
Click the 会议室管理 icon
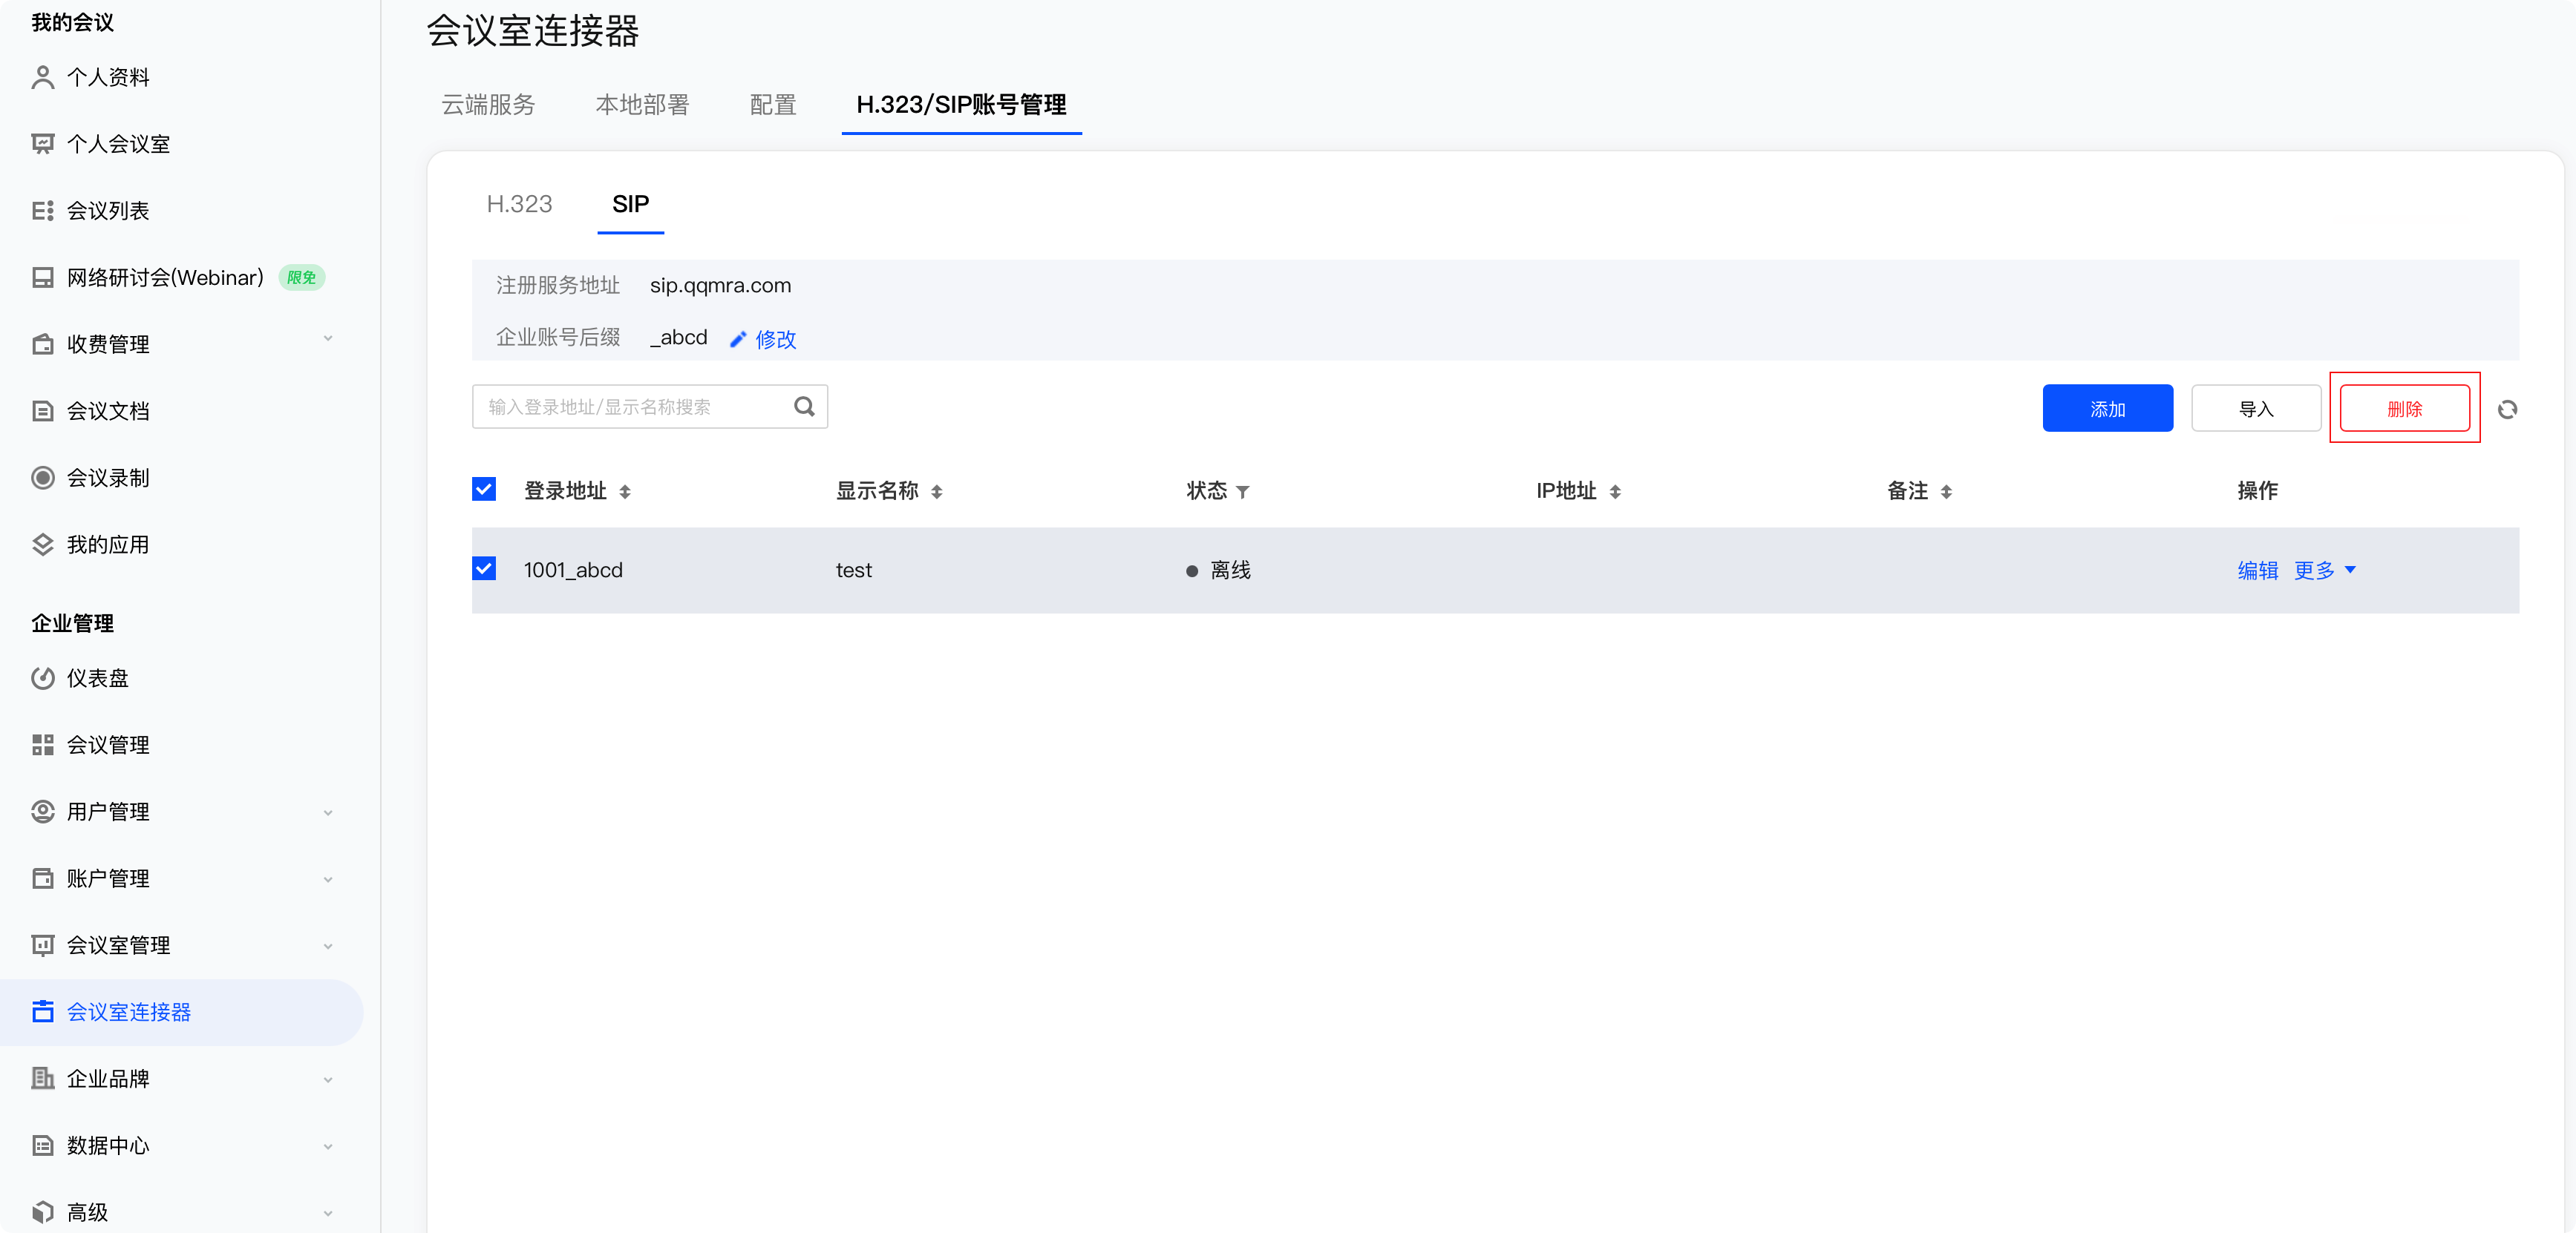42,945
